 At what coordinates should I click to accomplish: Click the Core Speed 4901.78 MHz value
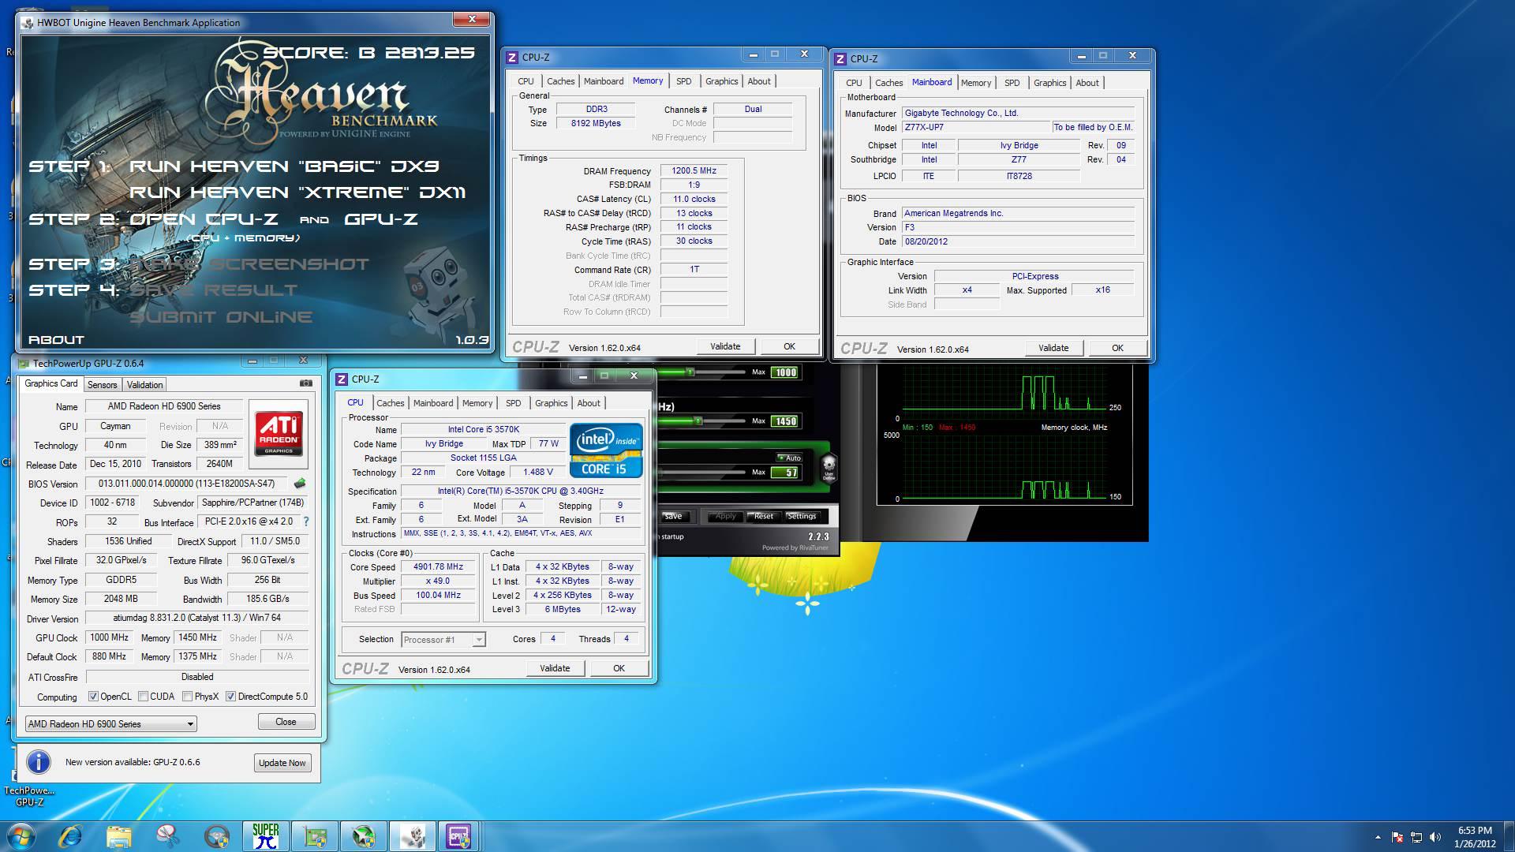click(438, 566)
